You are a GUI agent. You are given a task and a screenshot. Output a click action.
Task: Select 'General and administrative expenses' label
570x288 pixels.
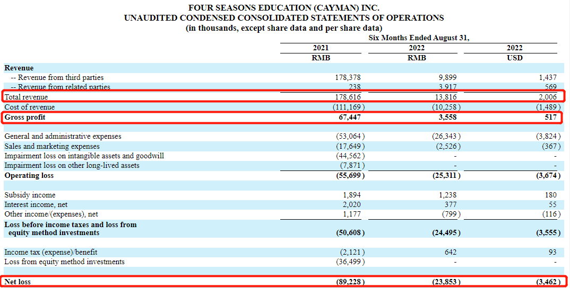click(63, 136)
